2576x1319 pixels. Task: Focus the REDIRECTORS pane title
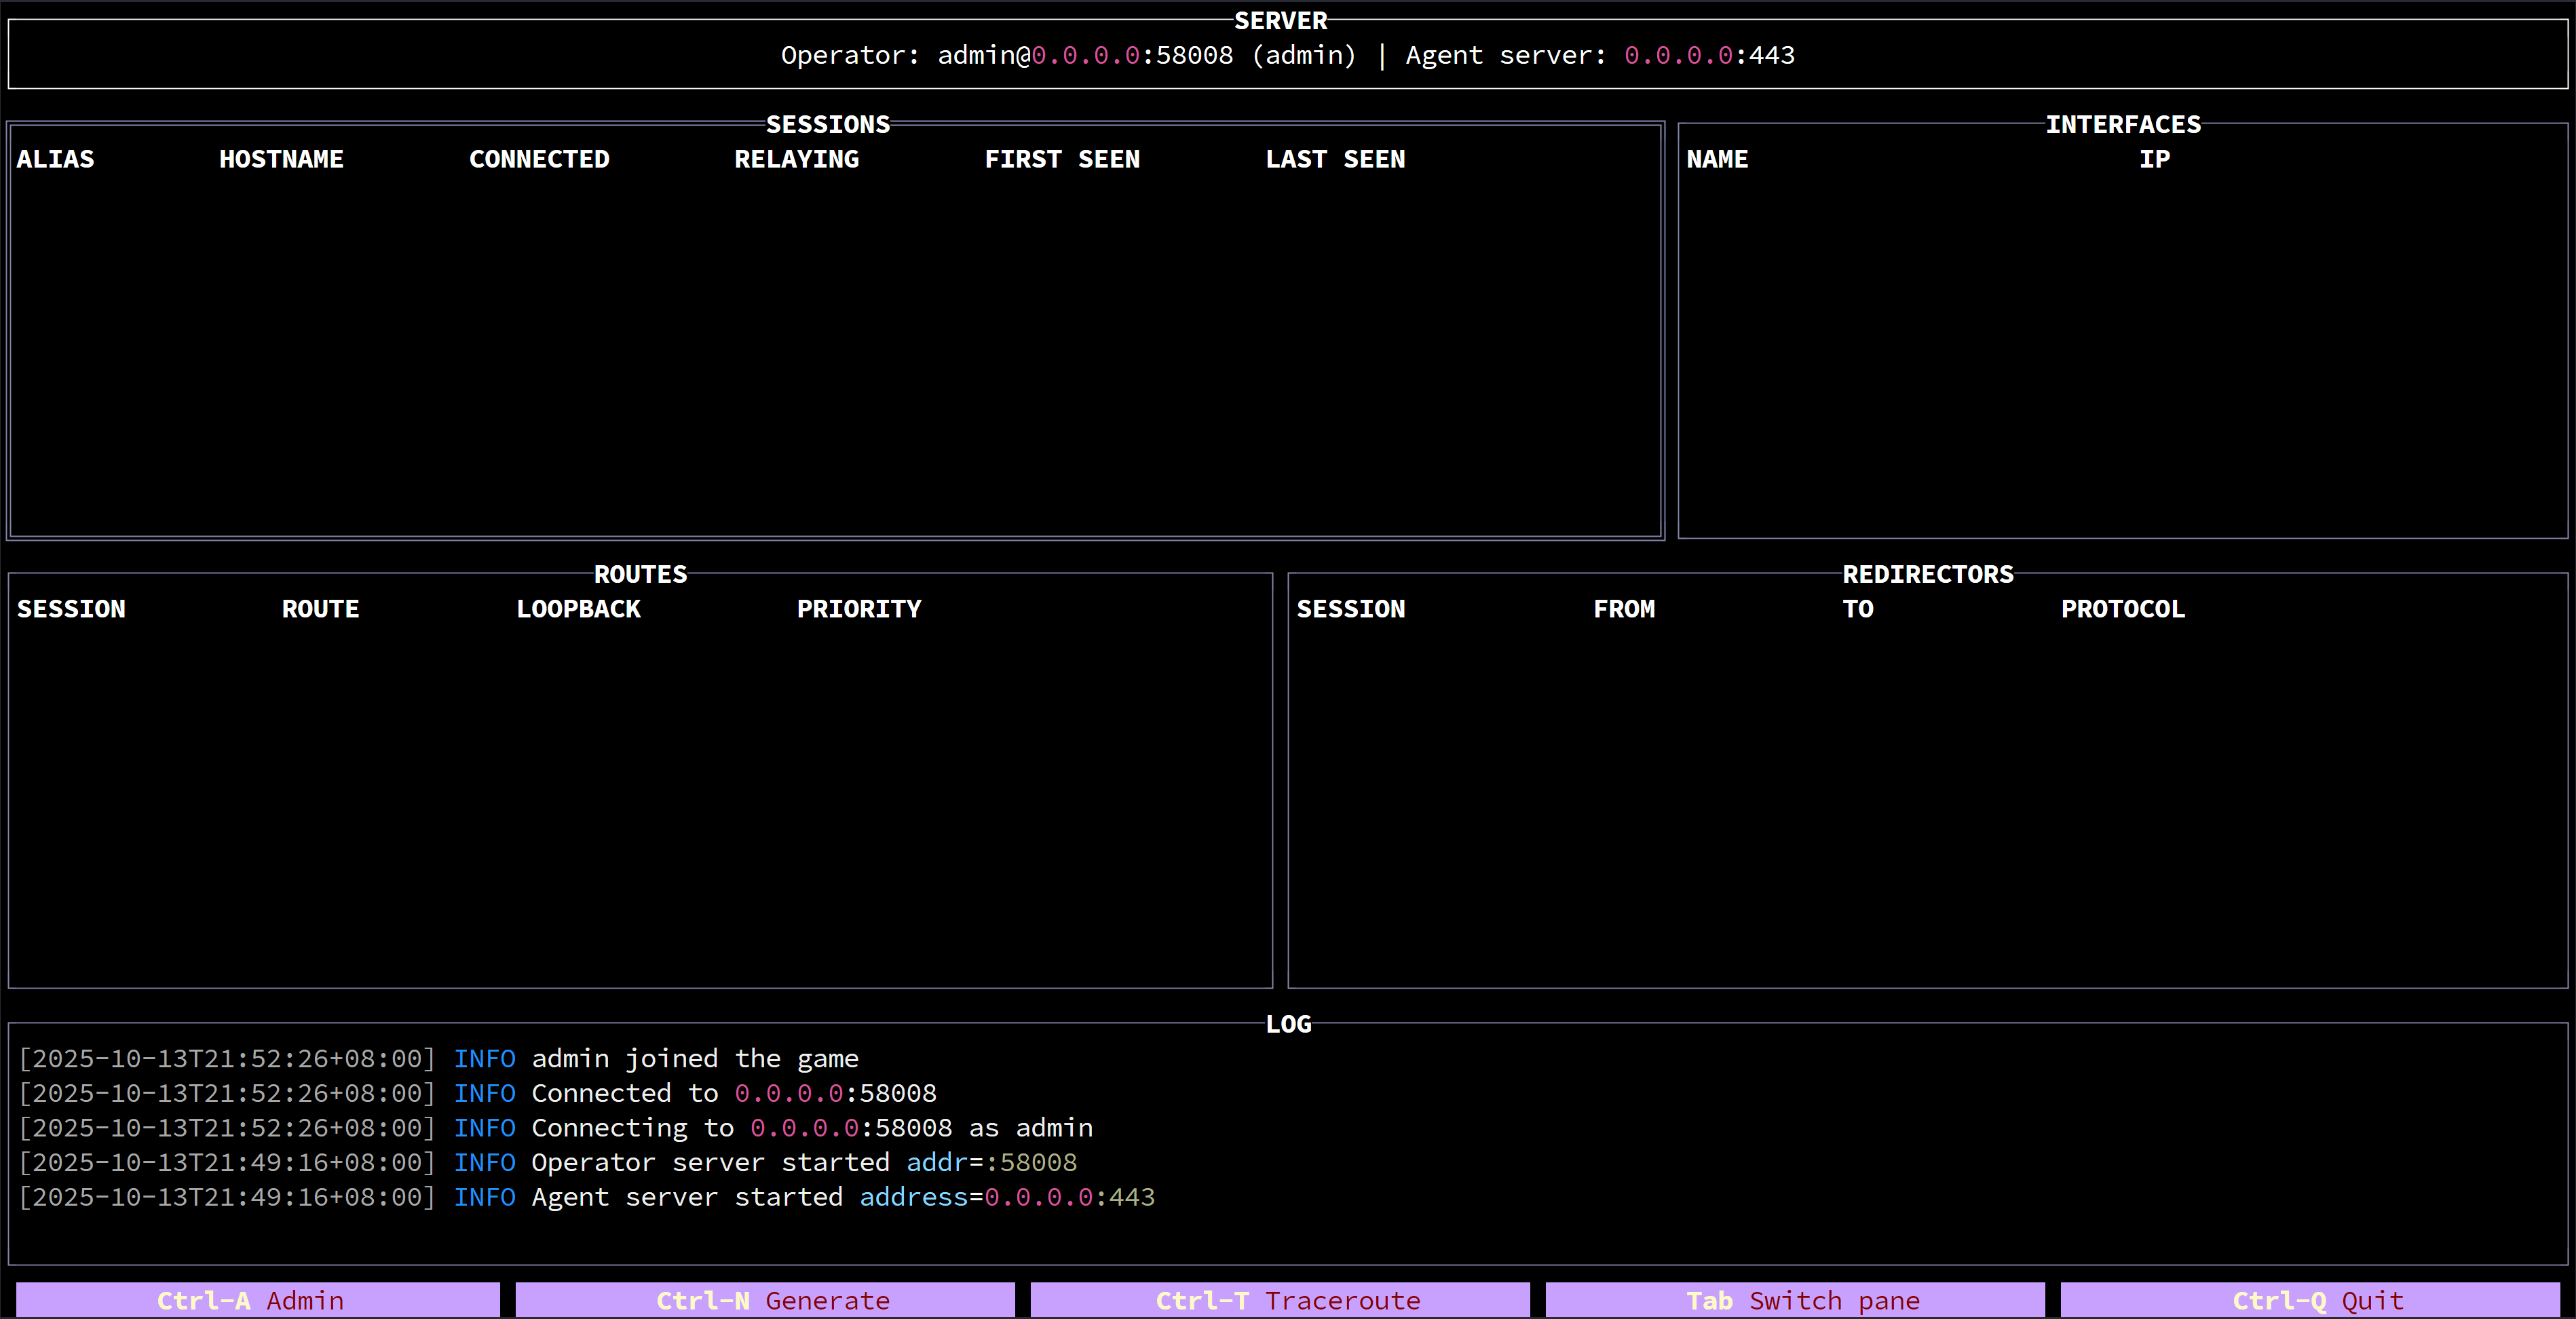point(1927,574)
